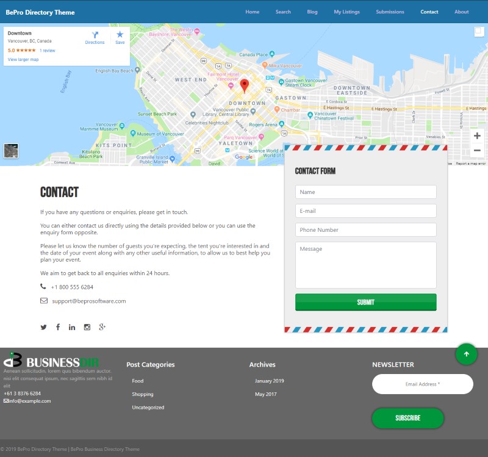Zoom in the map with the plus button
Screen dimensions: 488x457
477,135
